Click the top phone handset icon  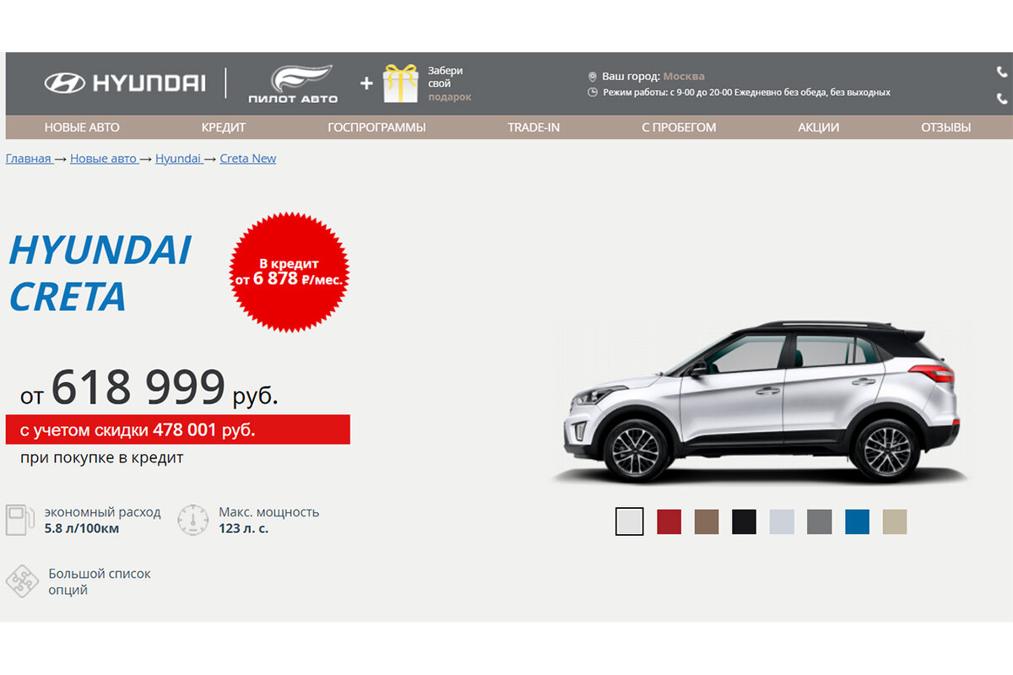[1002, 73]
